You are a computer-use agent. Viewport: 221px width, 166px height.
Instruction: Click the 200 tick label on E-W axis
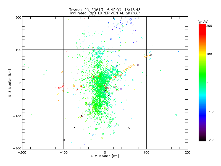pos(188,152)
